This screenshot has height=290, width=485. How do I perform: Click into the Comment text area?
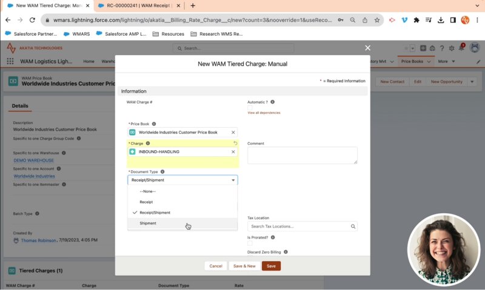click(x=302, y=155)
